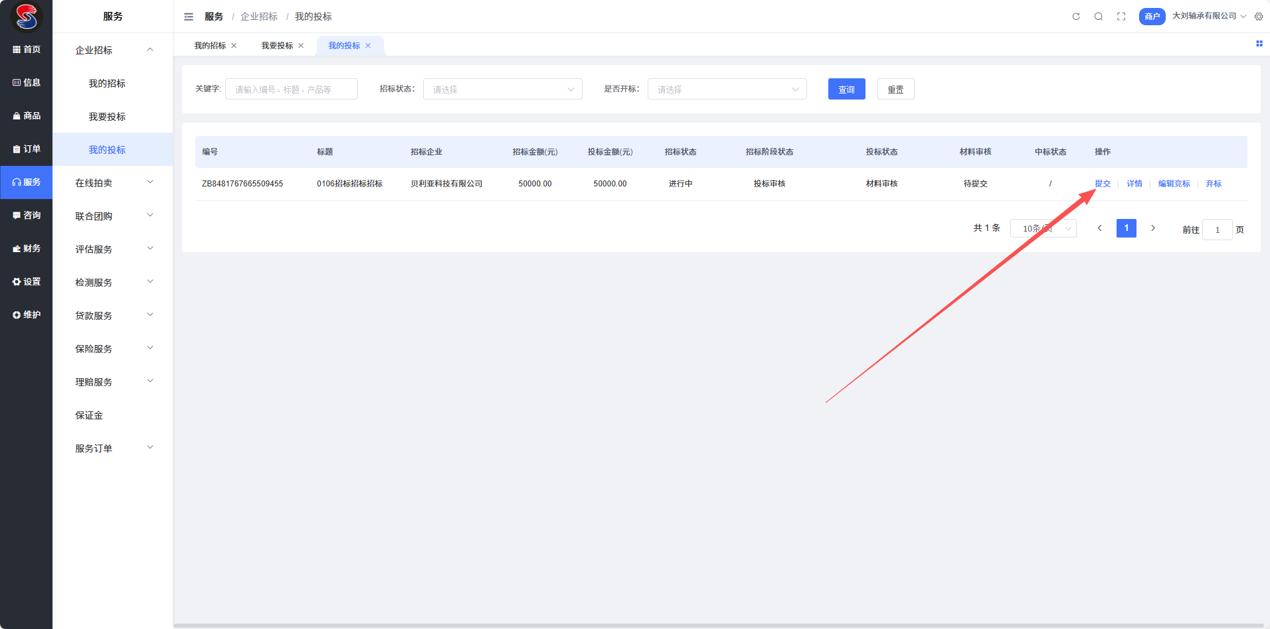Select 我要投标 in the side menu

pos(107,117)
